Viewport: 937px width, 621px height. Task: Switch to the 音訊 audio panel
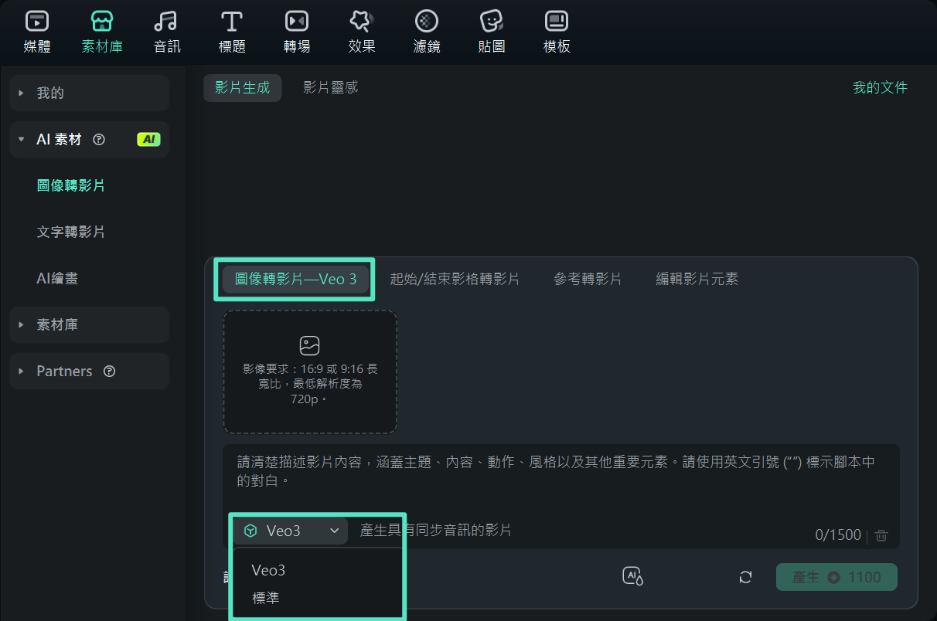point(165,31)
